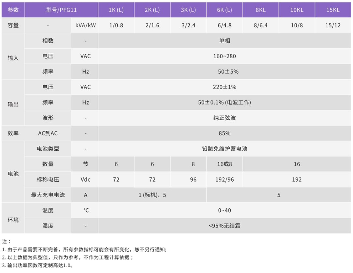Click the input voltage '160~280' value
The height and width of the screenshot is (273, 353).
[224, 56]
